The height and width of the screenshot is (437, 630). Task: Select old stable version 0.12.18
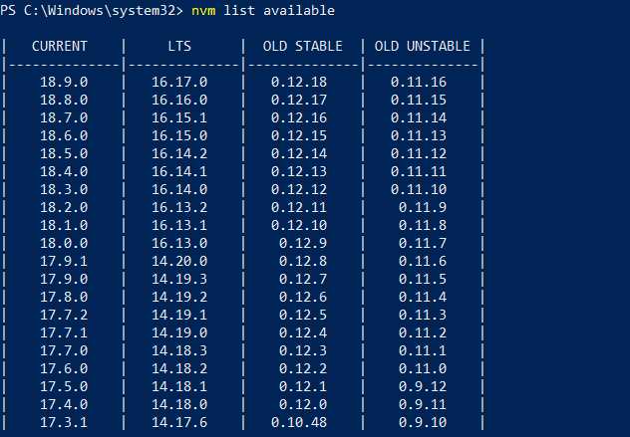coord(299,82)
